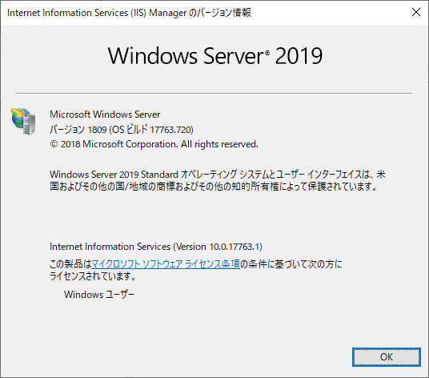Click the バージョン 1809 OS build line
Viewport: 429px width, 378px height.
point(122,130)
